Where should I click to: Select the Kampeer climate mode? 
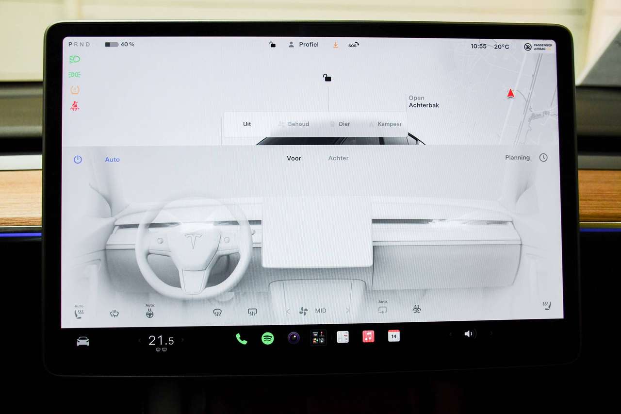(x=386, y=124)
